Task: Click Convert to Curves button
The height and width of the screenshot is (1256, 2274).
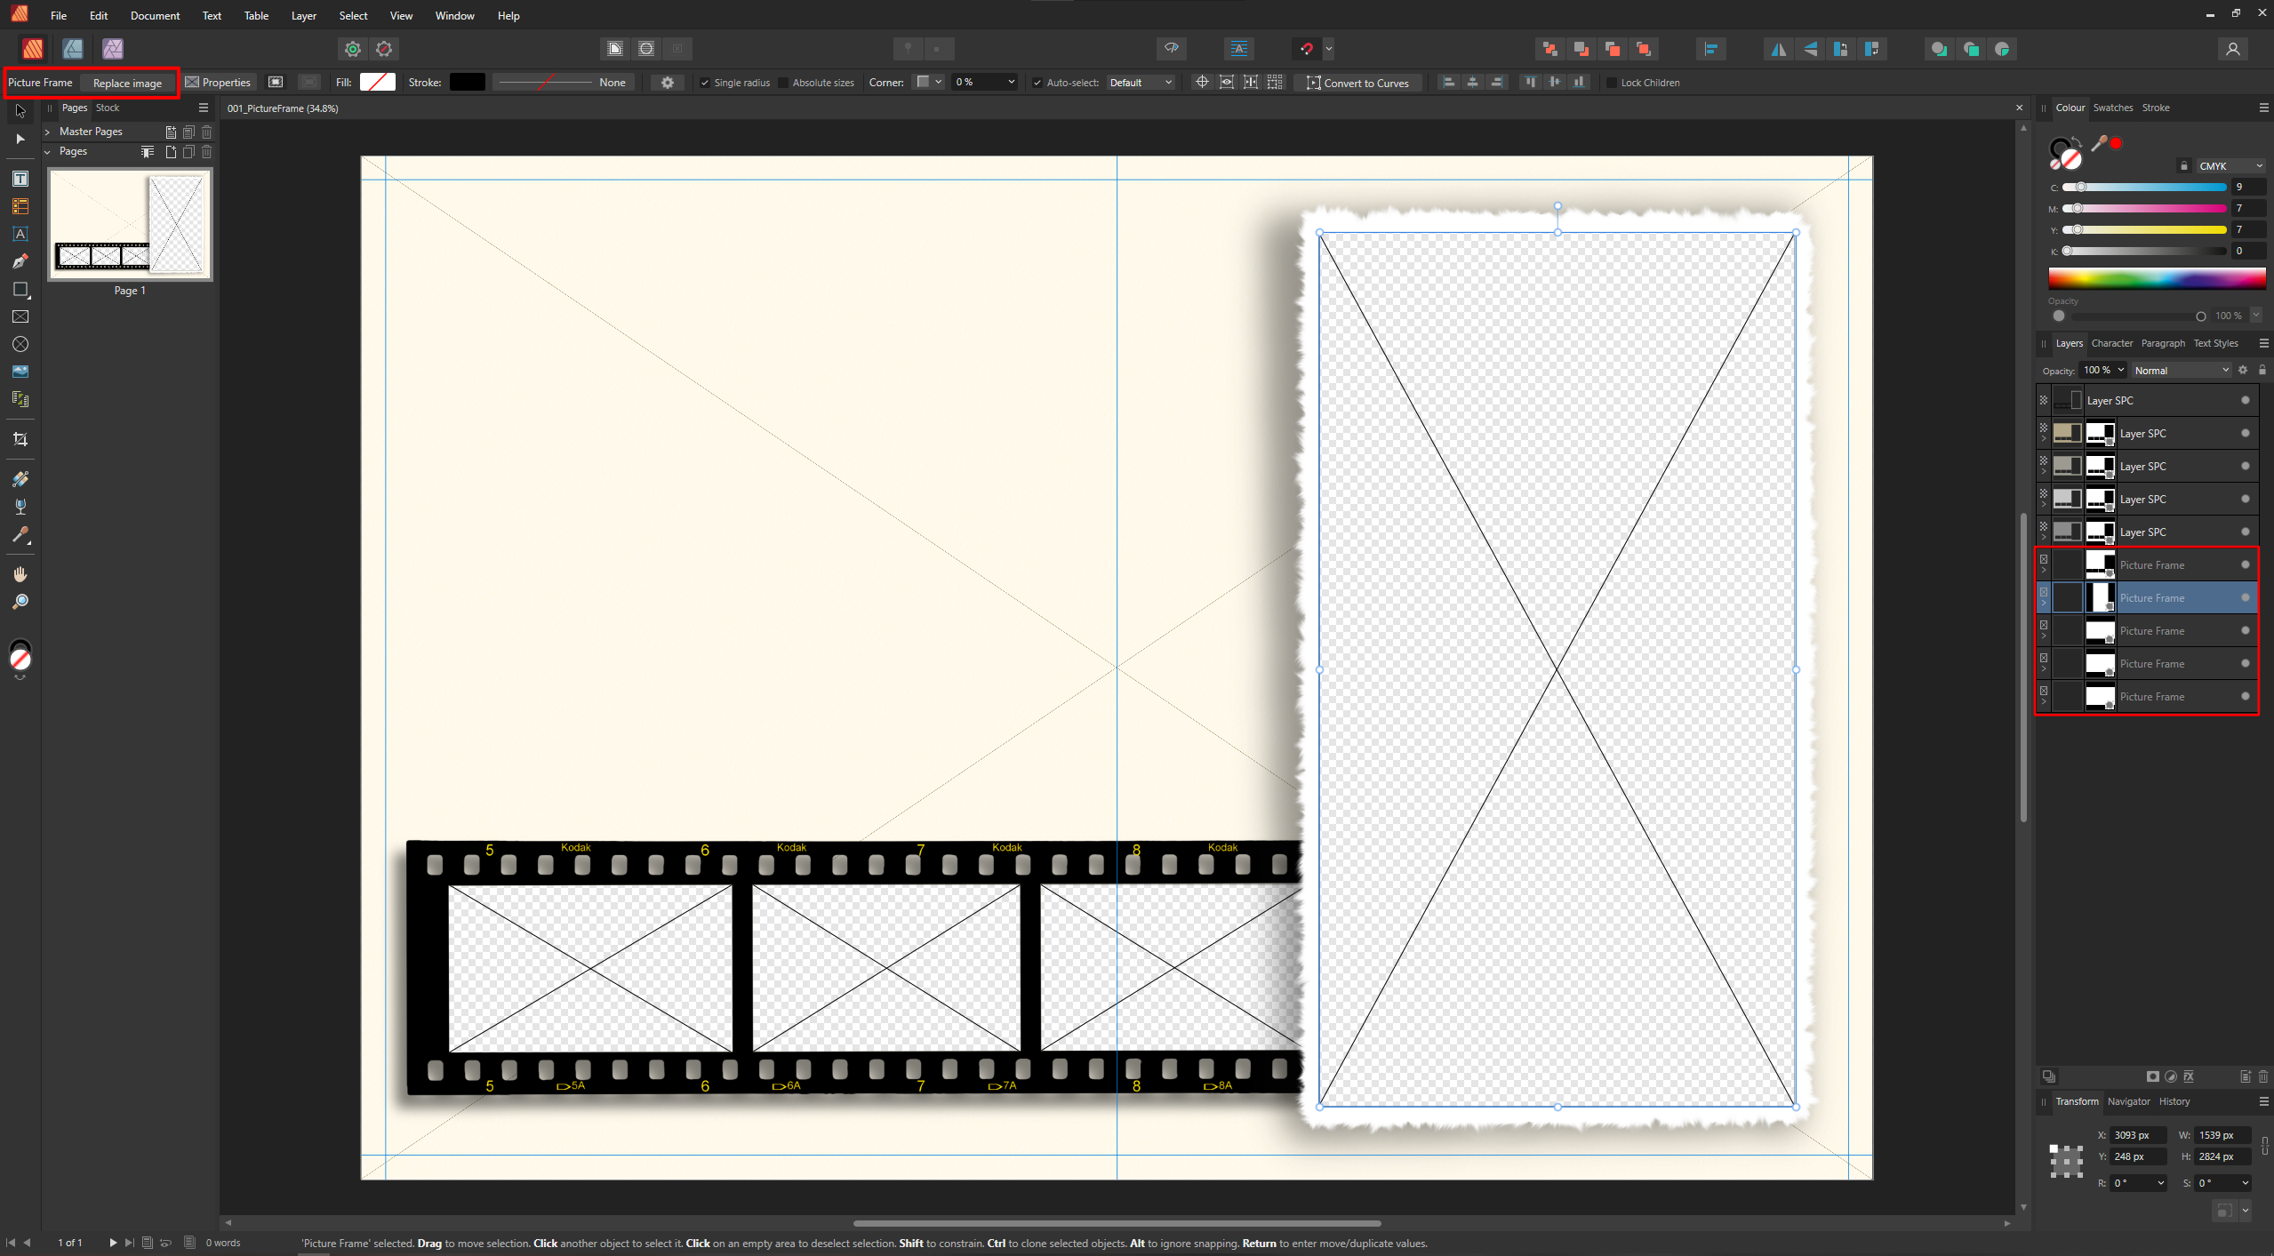Action: 1357,83
